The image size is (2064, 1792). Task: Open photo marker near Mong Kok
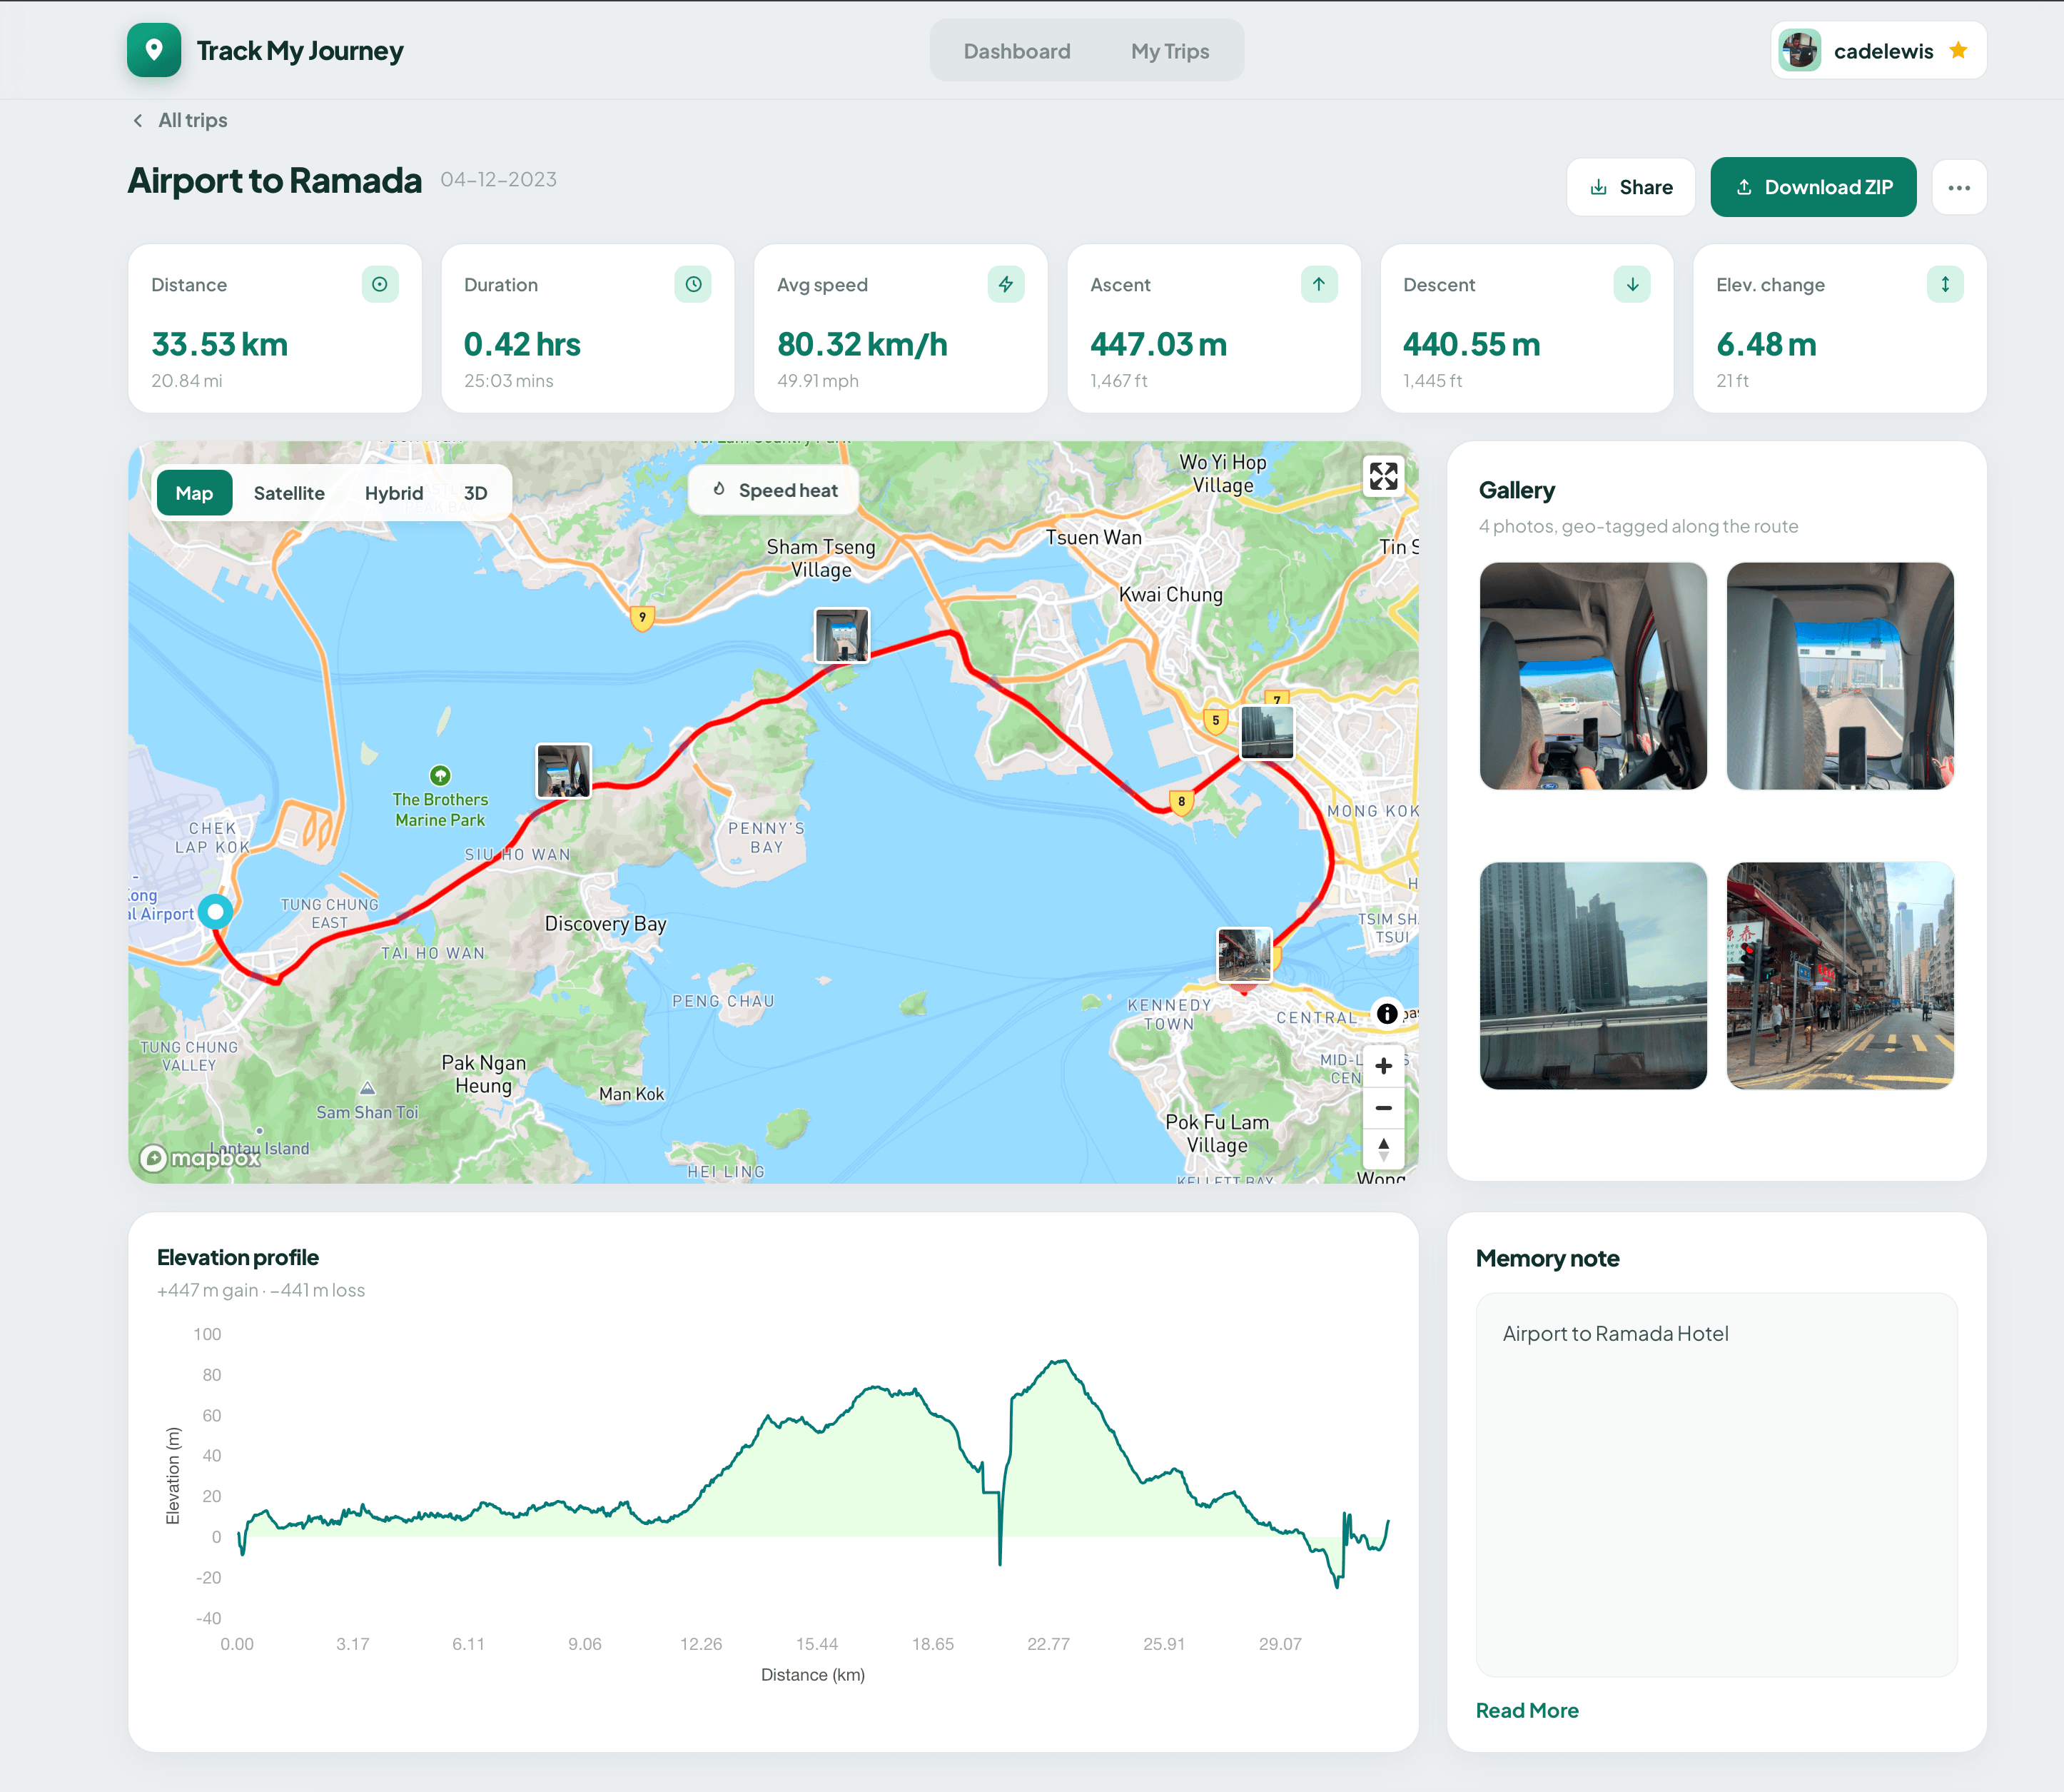click(1268, 732)
